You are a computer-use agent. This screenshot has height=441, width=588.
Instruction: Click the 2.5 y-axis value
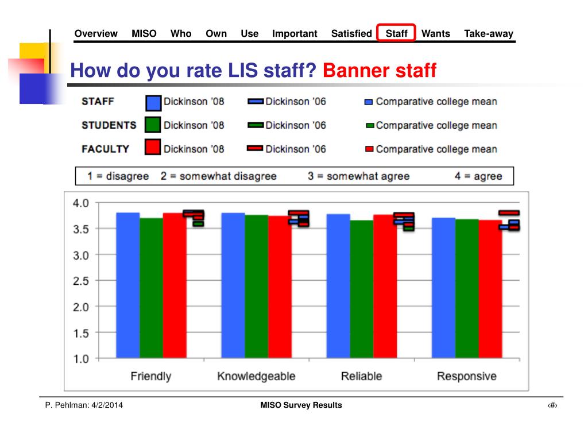81,281
